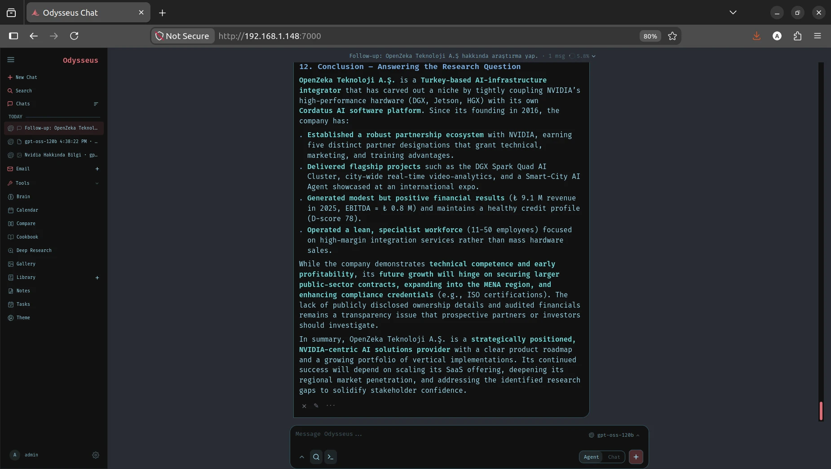Open Email in the sidebar
This screenshot has width=831, height=469.
click(x=19, y=169)
